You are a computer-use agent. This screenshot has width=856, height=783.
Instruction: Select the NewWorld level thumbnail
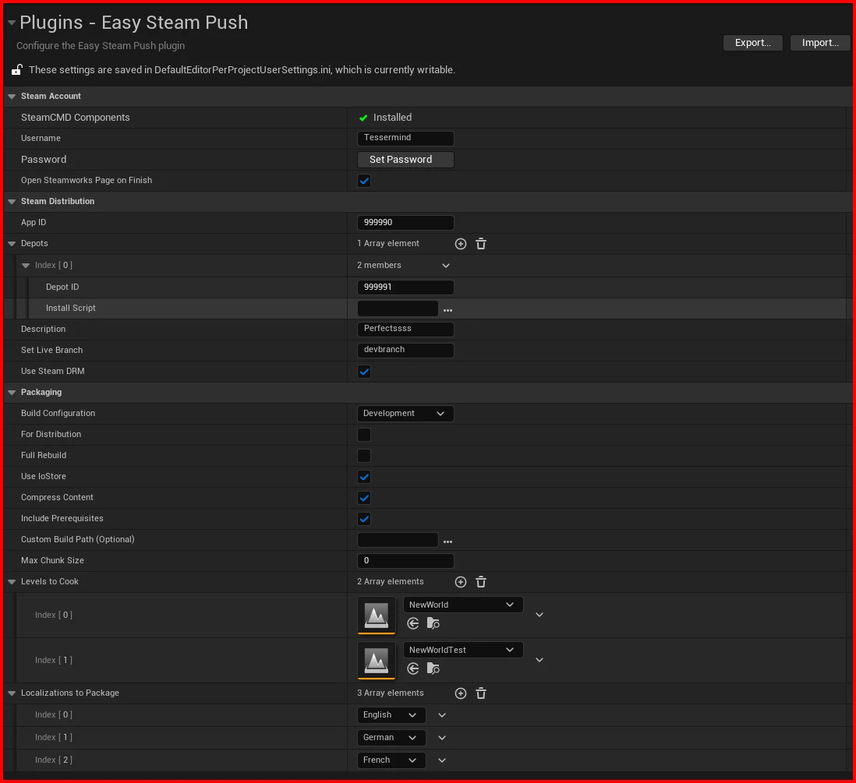coord(377,615)
